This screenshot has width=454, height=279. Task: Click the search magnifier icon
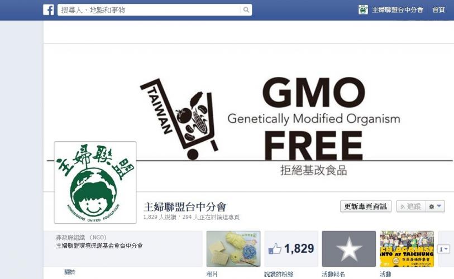point(246,10)
